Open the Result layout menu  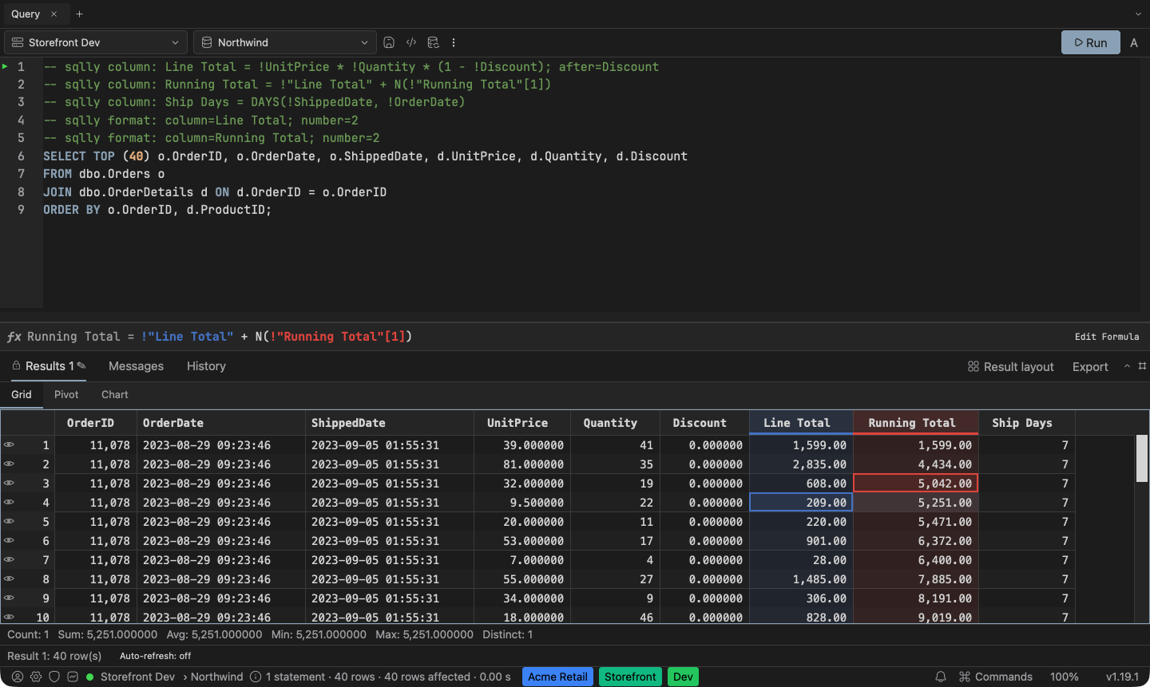1011,366
